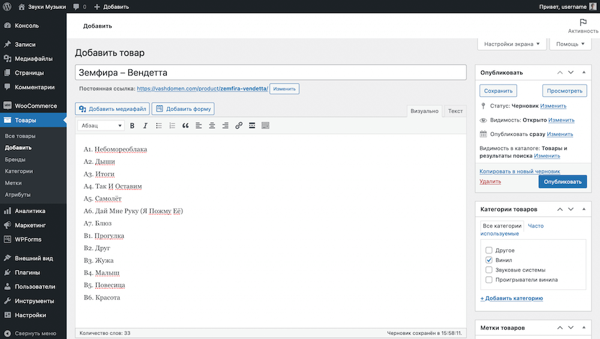Move the Опубликовать panel up
Image resolution: width=600 pixels, height=339 pixels.
pyautogui.click(x=560, y=72)
